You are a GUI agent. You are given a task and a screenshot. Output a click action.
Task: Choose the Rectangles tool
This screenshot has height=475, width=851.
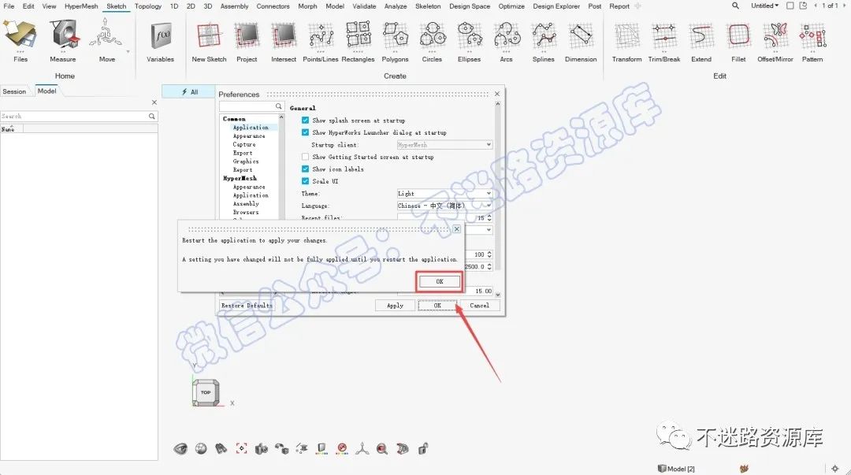click(359, 41)
